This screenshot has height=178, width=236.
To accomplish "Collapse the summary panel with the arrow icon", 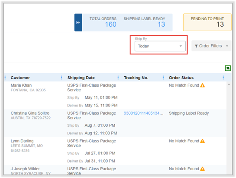I will coord(78,22).
